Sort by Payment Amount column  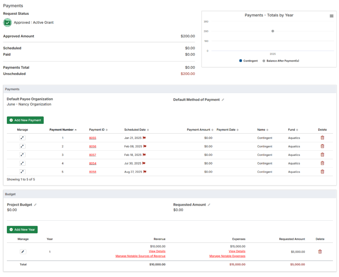click(x=200, y=130)
